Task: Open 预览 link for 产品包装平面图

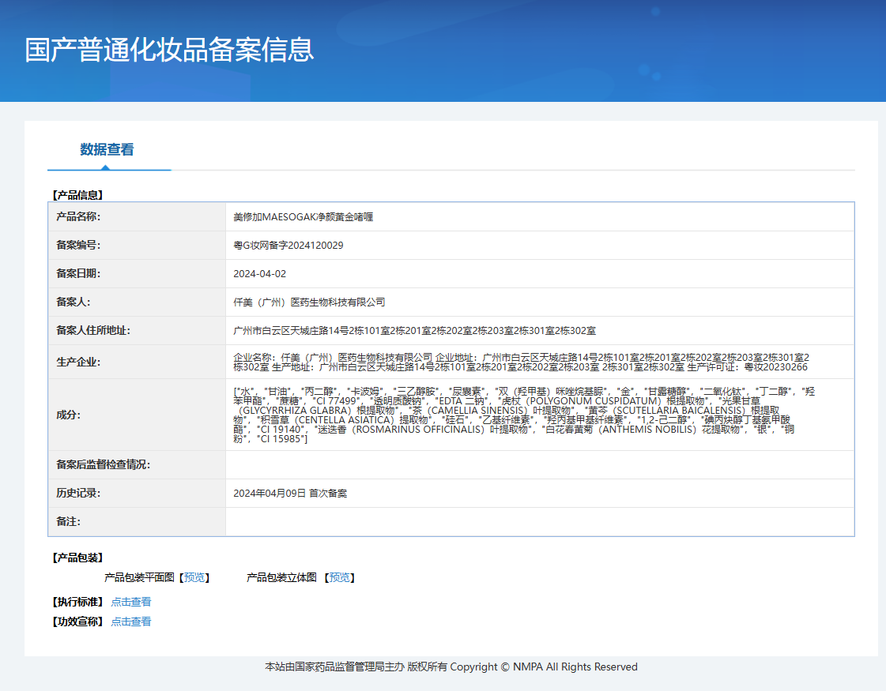Action: (194, 577)
